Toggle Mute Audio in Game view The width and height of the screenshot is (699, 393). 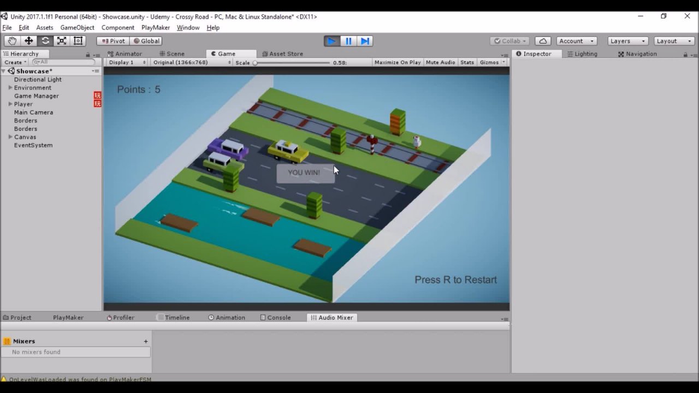440,62
